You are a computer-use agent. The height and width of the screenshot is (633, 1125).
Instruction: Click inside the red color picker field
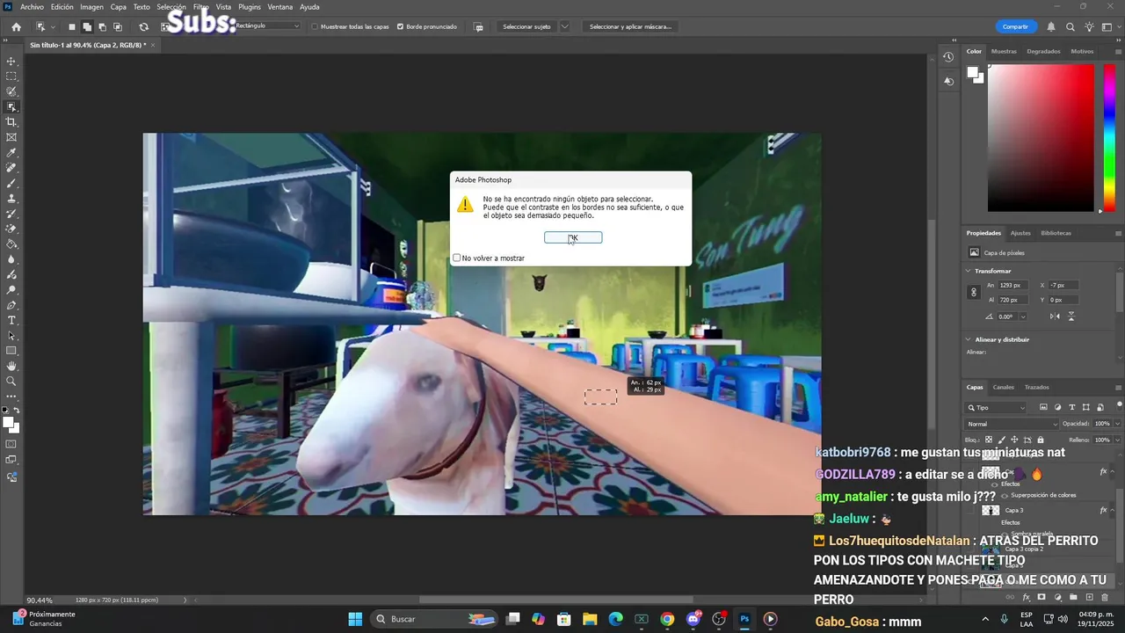click(1042, 138)
